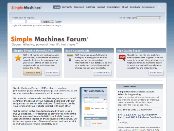Open the SMF 1.1.13 Security Patch news link
Viewport: 174px width, 131px height.
click(x=139, y=117)
